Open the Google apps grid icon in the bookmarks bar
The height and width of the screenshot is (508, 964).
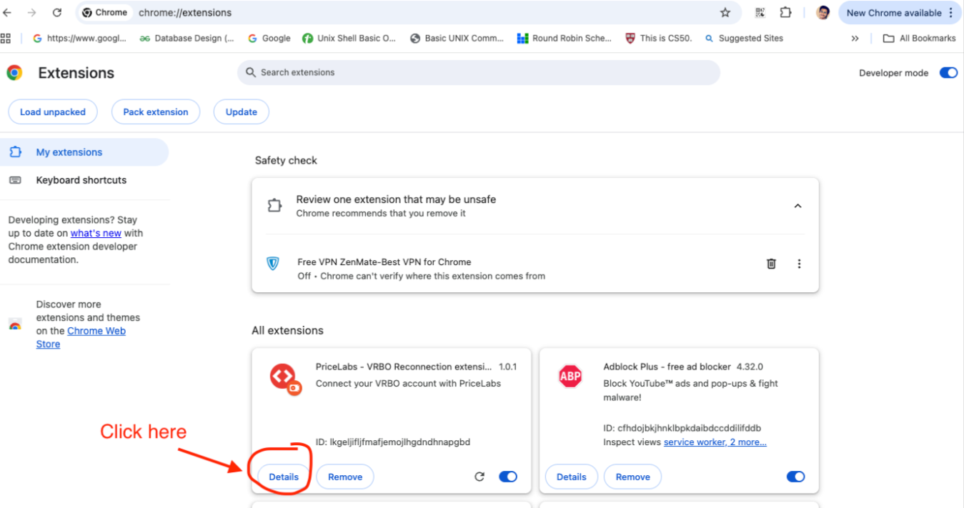(x=6, y=39)
